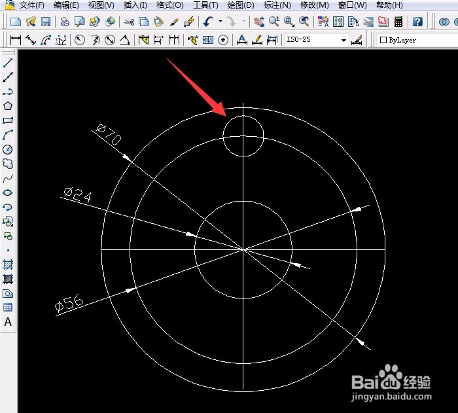458x413 pixels.
Task: Select the Point tool
Action: pyautogui.click(x=8, y=250)
